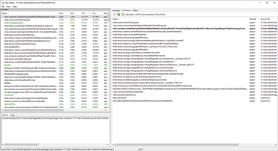Click the % I... column header in functions list
The width and height of the screenshot is (278, 151).
tap(97, 13)
